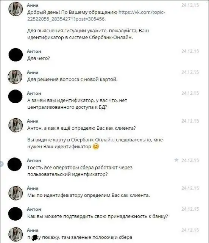Click Анна's avatar beside "Антон, а как я ещё"

tap(16, 125)
